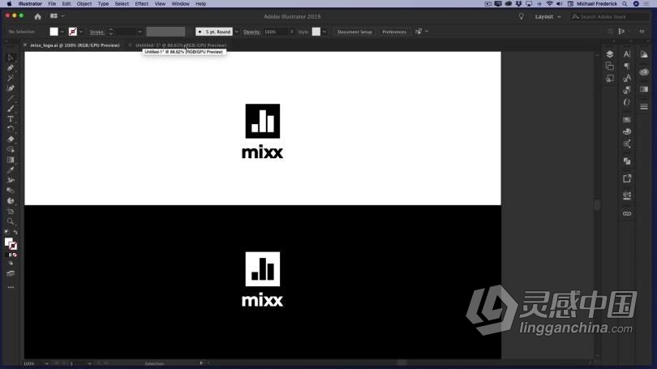The image size is (657, 369).
Task: Open the Layout workspace dropdown
Action: pyautogui.click(x=547, y=16)
